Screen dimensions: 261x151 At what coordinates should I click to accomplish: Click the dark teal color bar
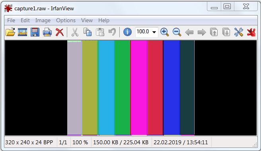[x=187, y=88]
